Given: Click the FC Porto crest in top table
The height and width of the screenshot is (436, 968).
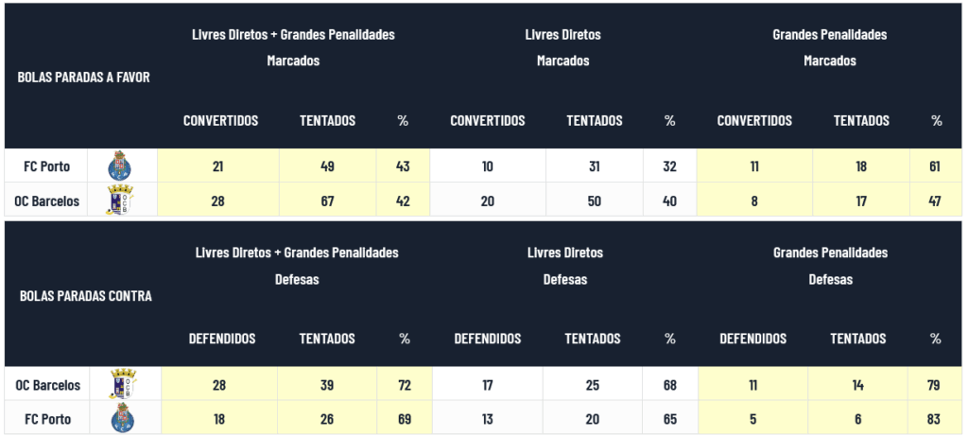Looking at the screenshot, I should (x=120, y=166).
